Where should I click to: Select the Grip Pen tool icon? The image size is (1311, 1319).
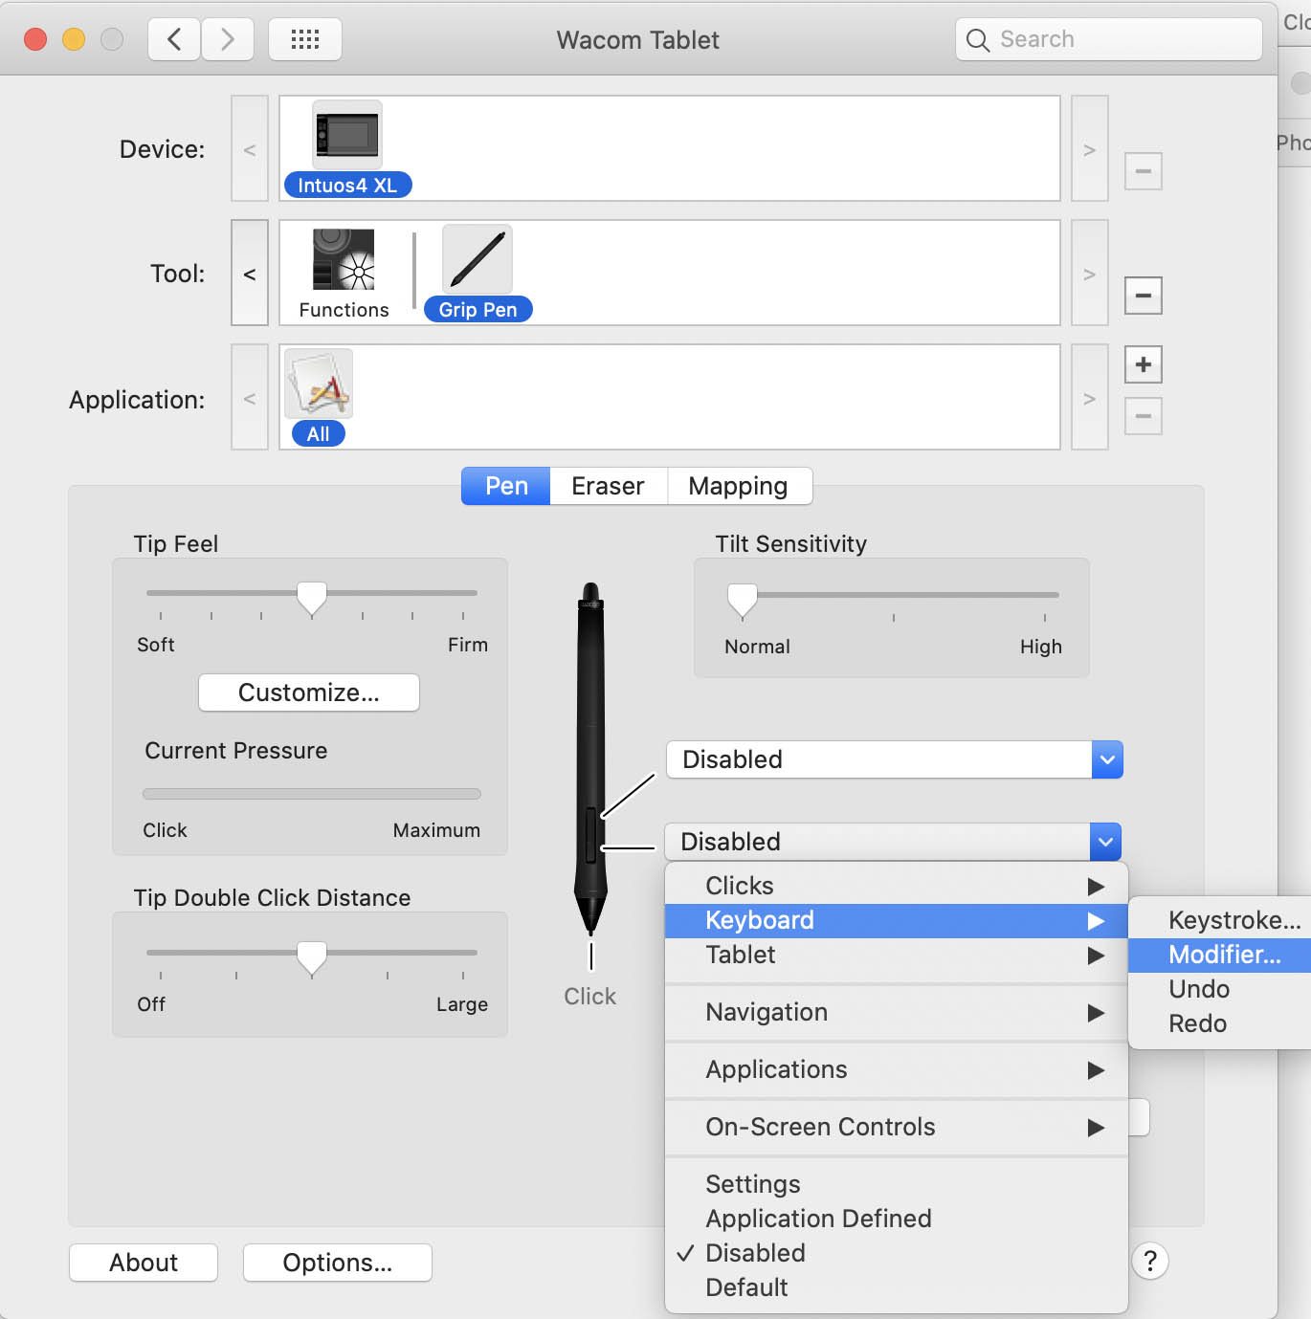(x=477, y=259)
